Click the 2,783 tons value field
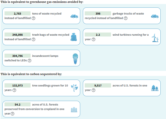Viewport: 166px width, 119px height. pos(17,13)
